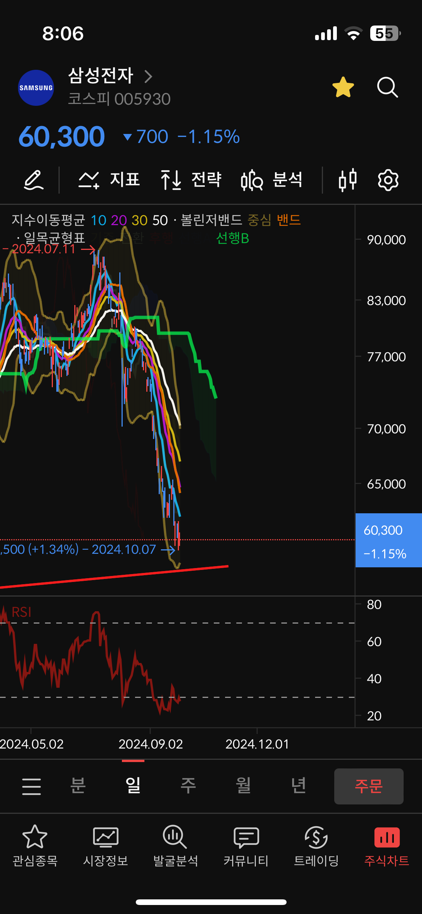Tap the green 선행B legend label
This screenshot has height=914, width=422.
click(x=233, y=238)
